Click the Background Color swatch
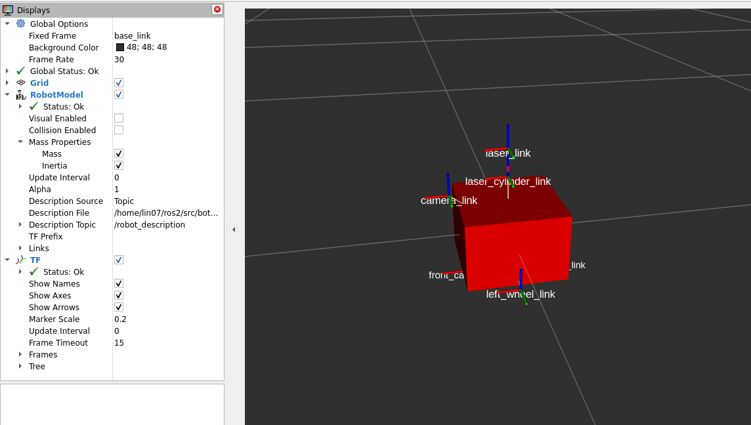The width and height of the screenshot is (751, 425). click(x=119, y=47)
